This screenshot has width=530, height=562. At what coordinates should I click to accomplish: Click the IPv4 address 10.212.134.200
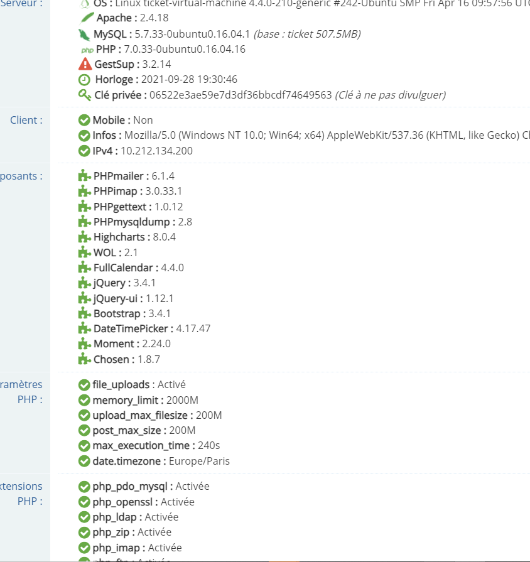point(156,151)
